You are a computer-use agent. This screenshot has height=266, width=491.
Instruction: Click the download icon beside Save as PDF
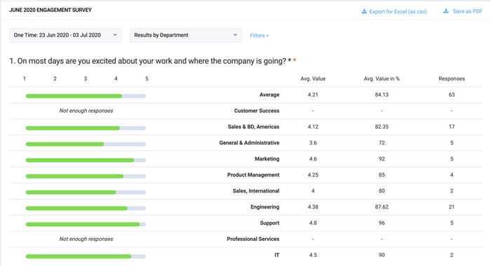click(x=446, y=11)
